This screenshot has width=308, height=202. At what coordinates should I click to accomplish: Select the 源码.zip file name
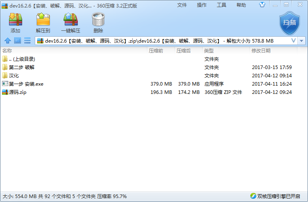pyautogui.click(x=18, y=92)
